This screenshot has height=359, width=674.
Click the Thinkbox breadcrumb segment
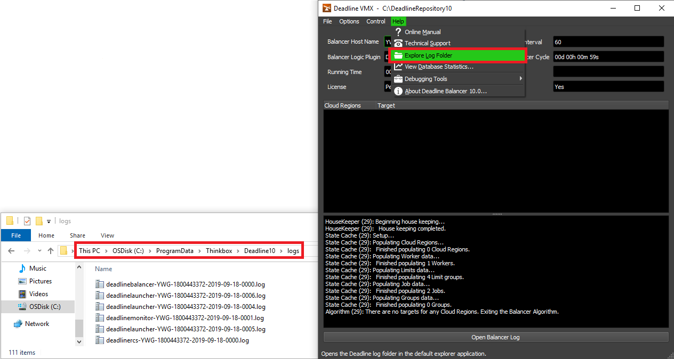[219, 251]
